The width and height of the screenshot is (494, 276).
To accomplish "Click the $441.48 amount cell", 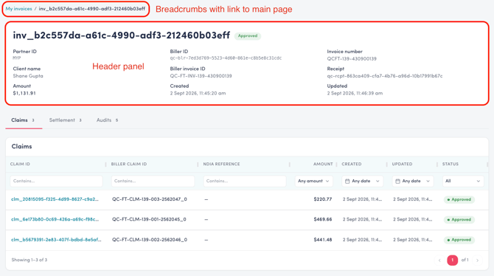I will (323, 240).
